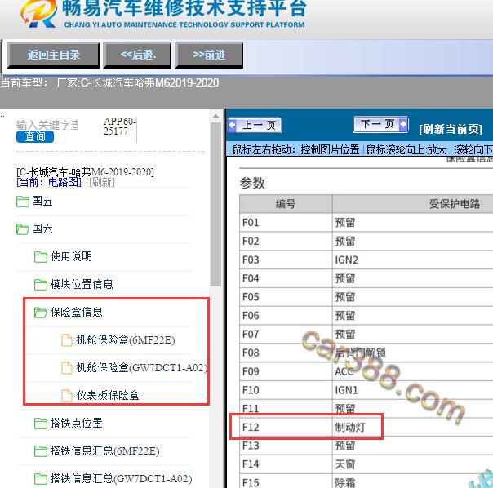Open the next page with 下一页
493x488 pixels.
click(380, 125)
